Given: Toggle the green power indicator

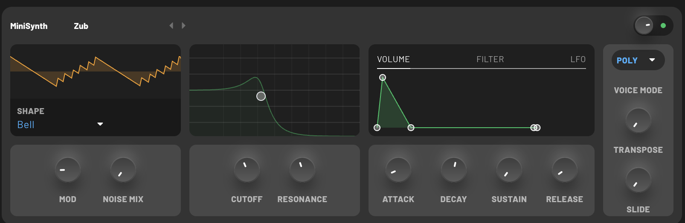Looking at the screenshot, I should point(663,26).
